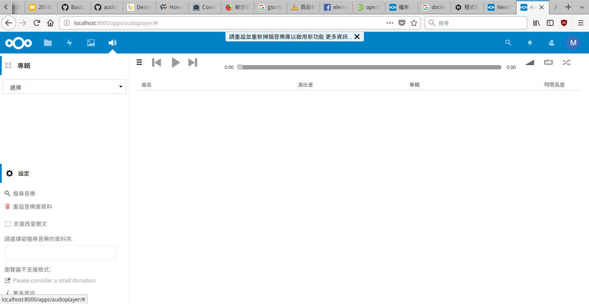
Task: Click the play button in player
Action: coord(175,63)
